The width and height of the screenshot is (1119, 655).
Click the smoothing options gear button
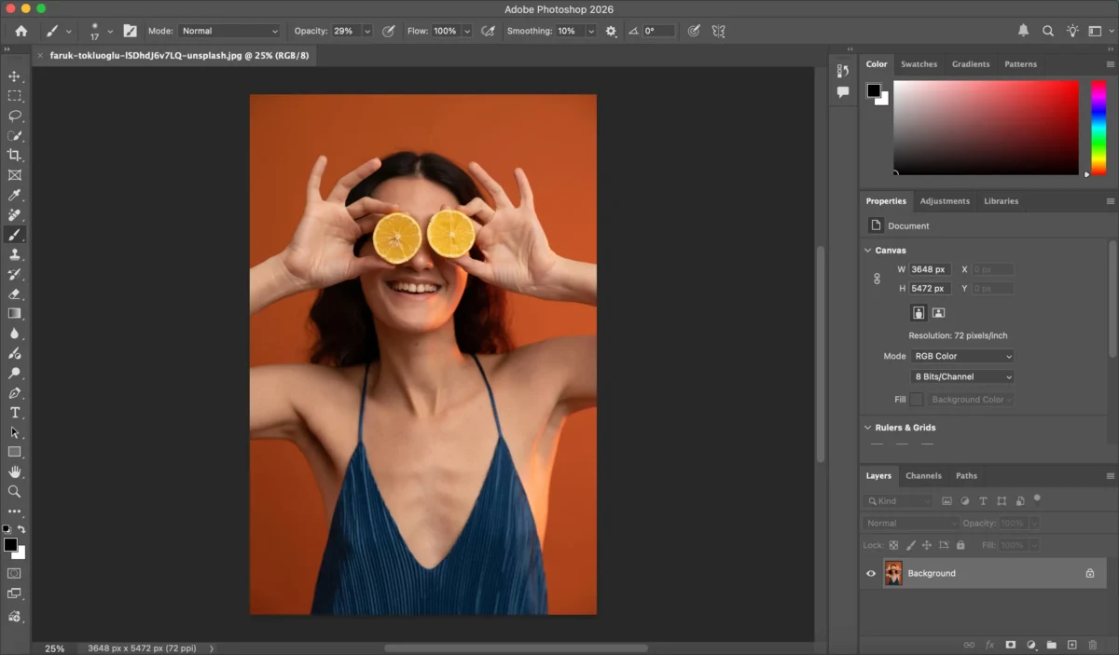click(611, 31)
